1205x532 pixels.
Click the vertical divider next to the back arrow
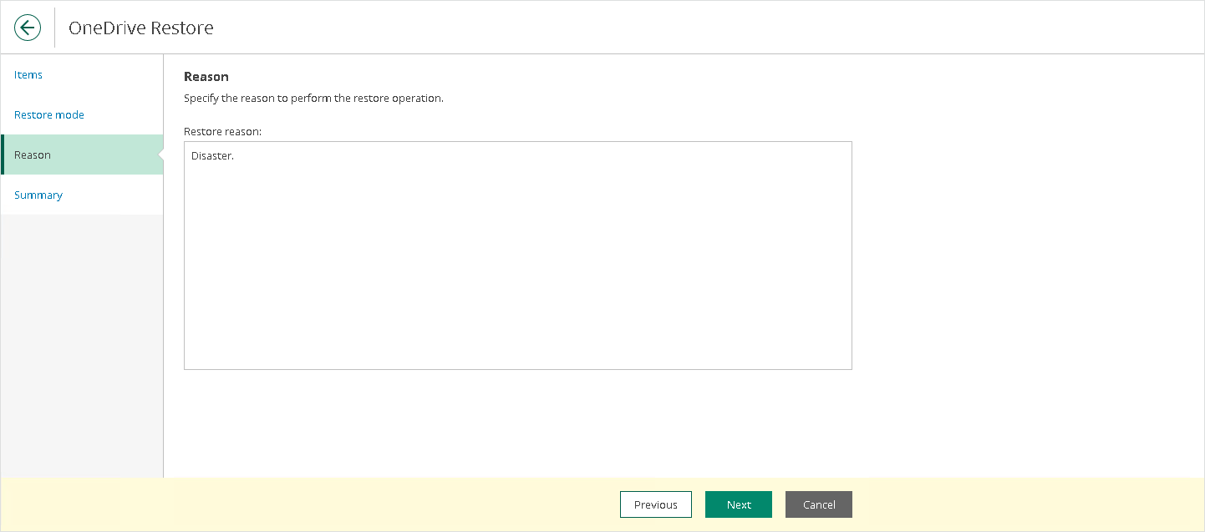tap(55, 28)
